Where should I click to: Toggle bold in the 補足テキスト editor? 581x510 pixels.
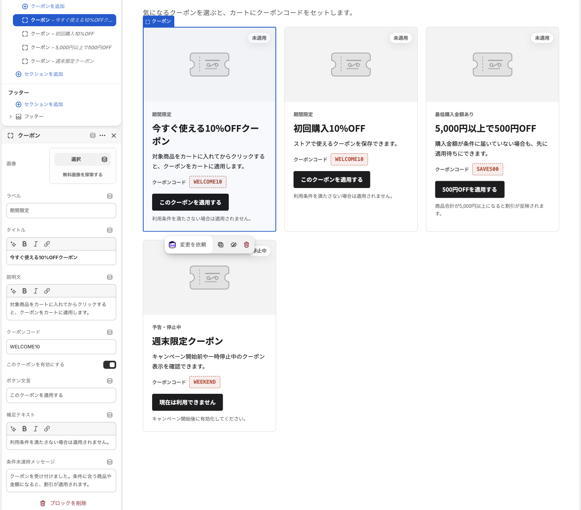pos(24,429)
